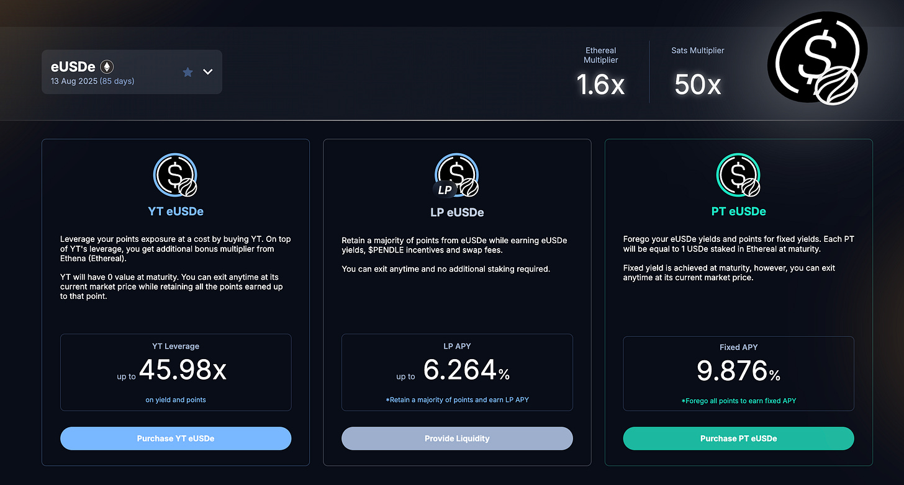Click '*Retain a majority of points' note
904x485 pixels.
(x=457, y=400)
